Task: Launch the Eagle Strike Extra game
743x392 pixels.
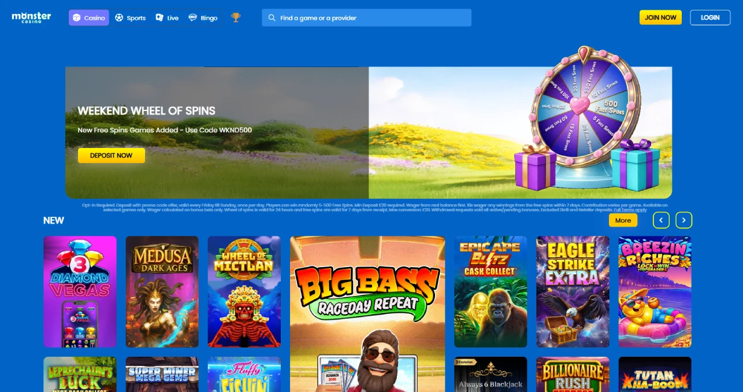Action: click(573, 291)
